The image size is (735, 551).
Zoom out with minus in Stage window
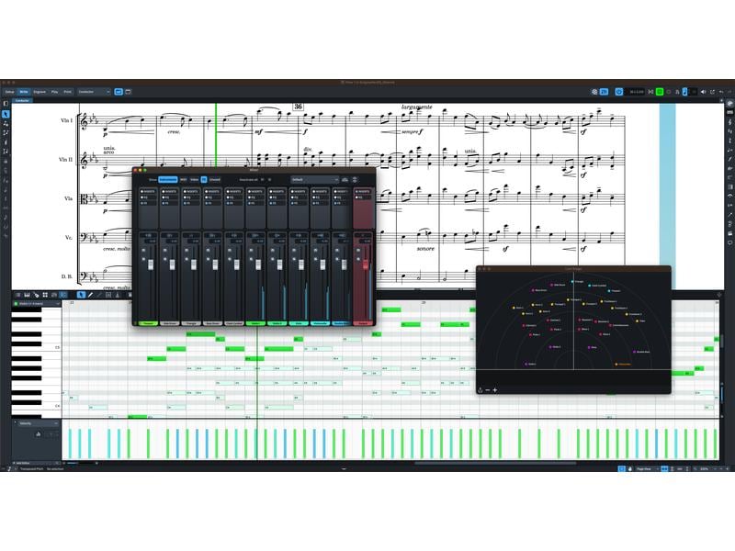point(488,389)
